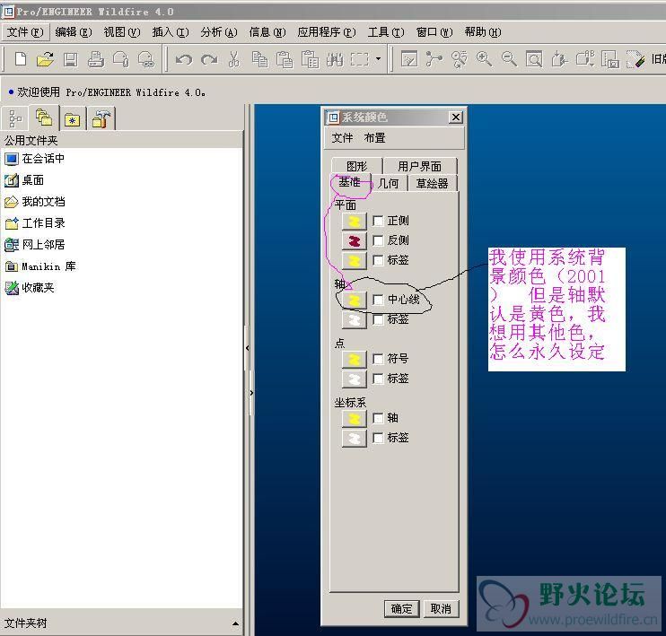
Task: Click the View manager icon
Action: click(x=610, y=59)
